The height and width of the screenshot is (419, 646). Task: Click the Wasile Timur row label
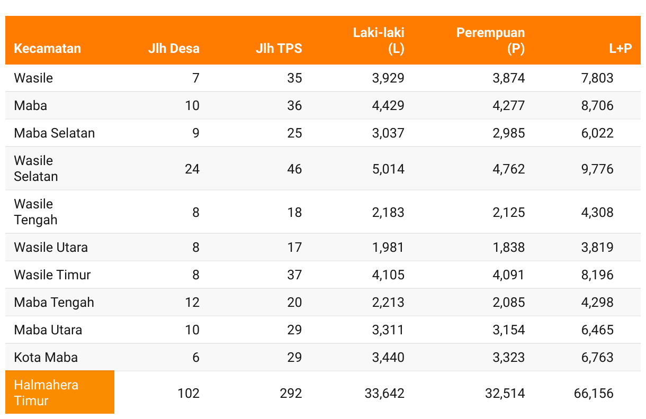(52, 275)
